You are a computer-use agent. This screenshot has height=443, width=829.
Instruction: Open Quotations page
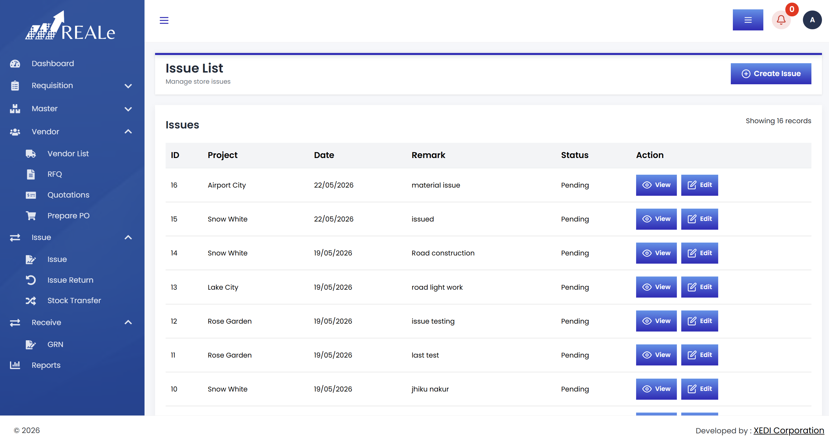[x=69, y=195]
